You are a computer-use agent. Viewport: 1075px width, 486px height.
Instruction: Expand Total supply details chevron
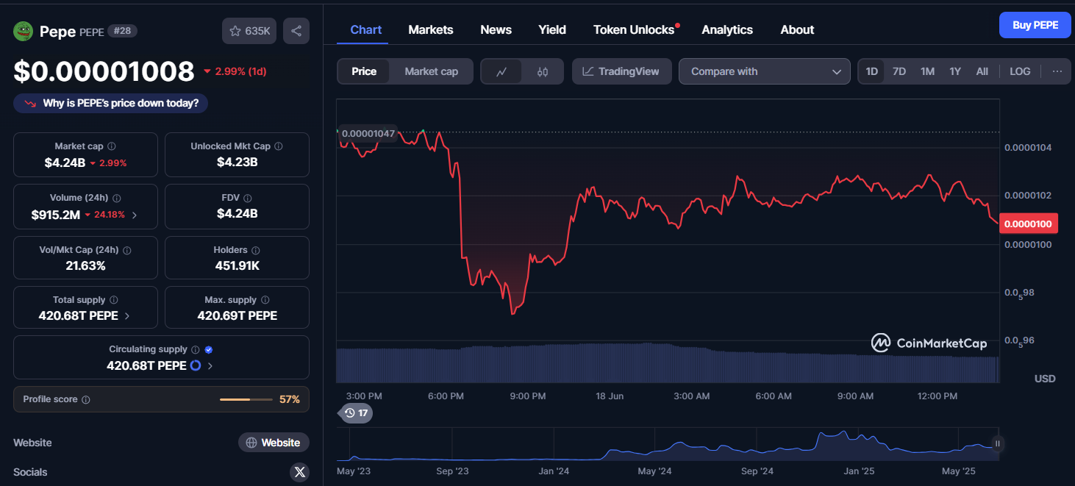[x=127, y=316]
